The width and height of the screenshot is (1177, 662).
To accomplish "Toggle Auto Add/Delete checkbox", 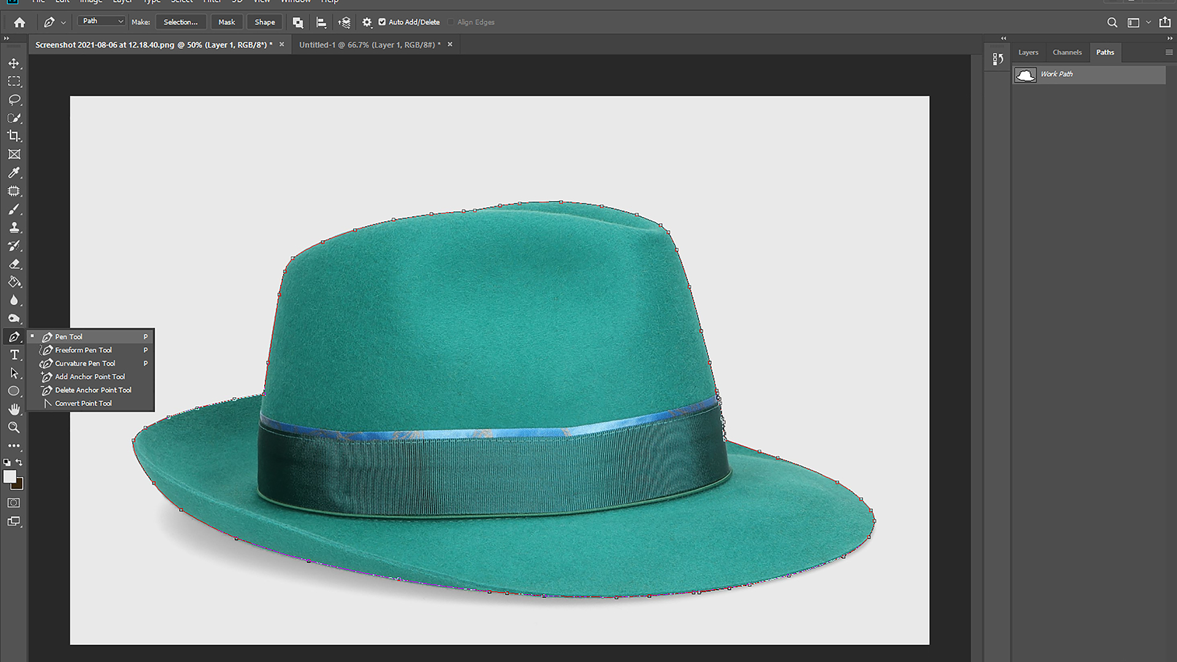I will 382,22.
